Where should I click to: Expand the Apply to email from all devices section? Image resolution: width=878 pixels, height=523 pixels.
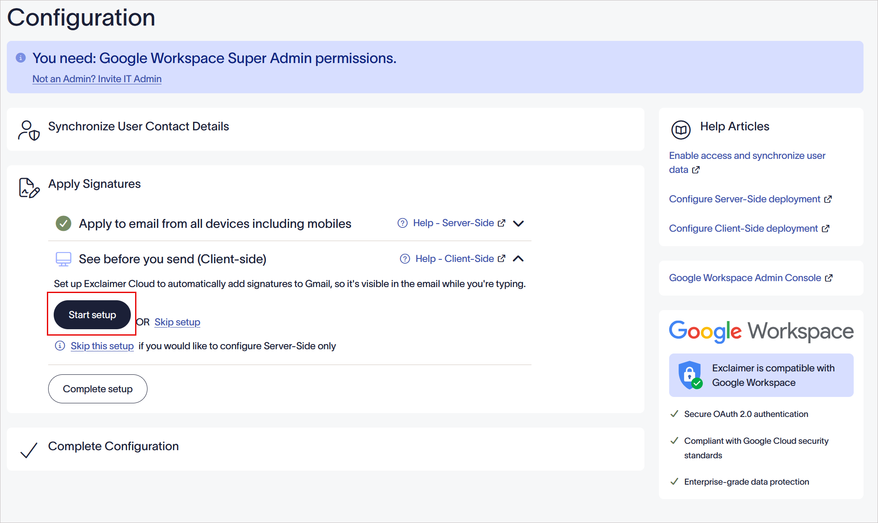(518, 223)
